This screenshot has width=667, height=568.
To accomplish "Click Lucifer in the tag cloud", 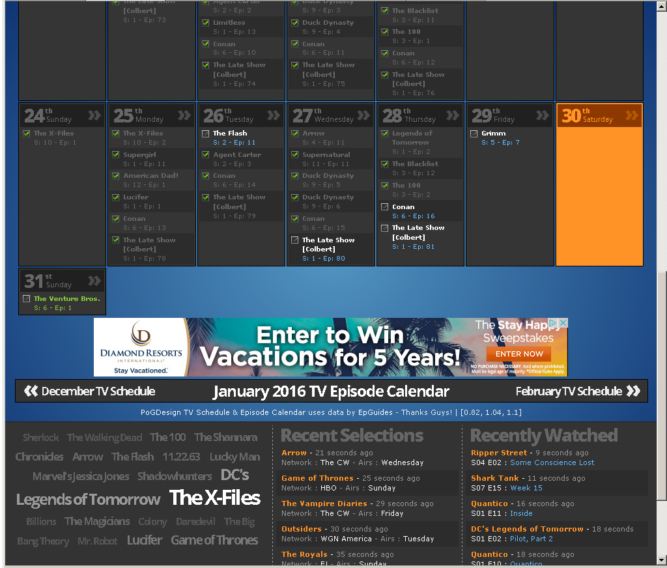I will [145, 541].
